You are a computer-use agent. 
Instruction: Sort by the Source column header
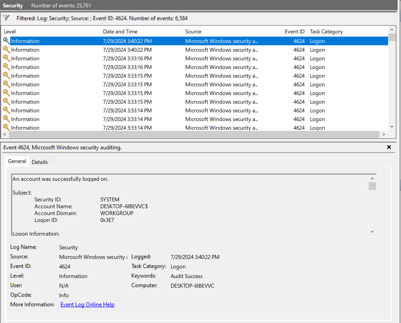click(x=223, y=31)
